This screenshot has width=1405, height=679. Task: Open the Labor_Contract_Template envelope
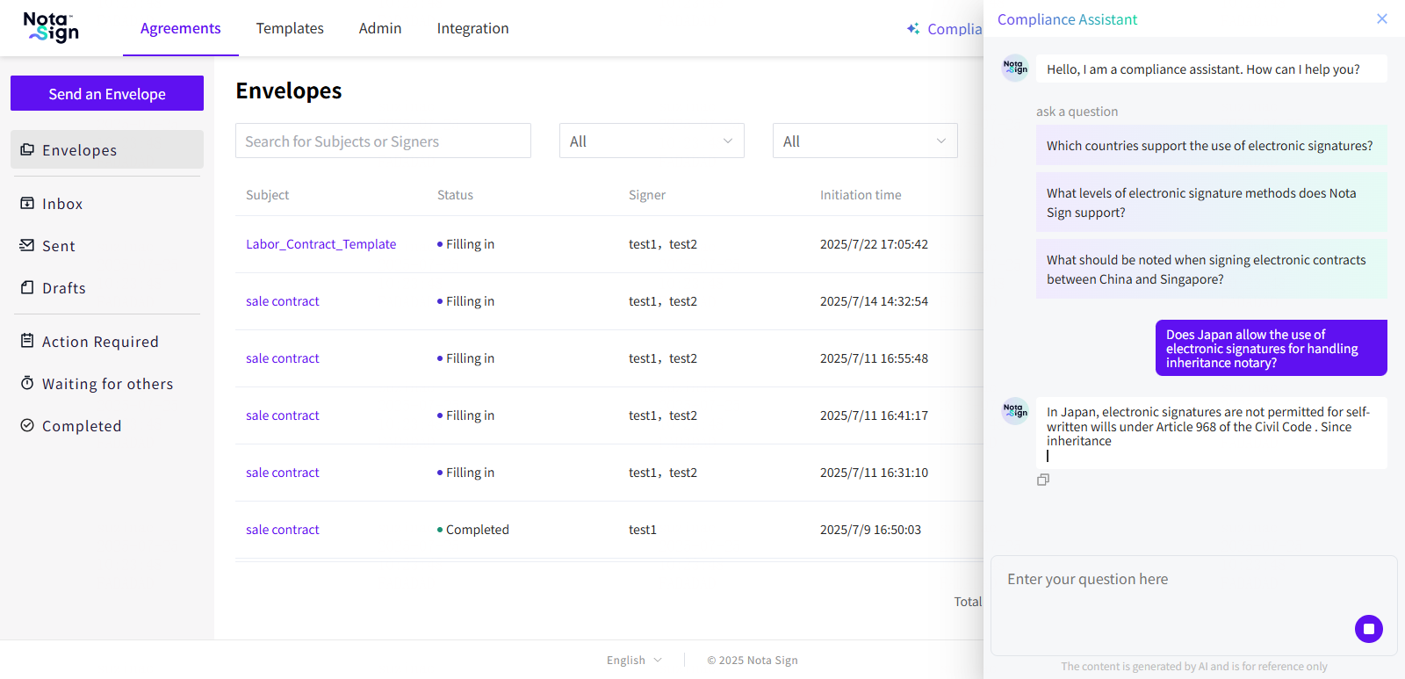click(x=321, y=244)
